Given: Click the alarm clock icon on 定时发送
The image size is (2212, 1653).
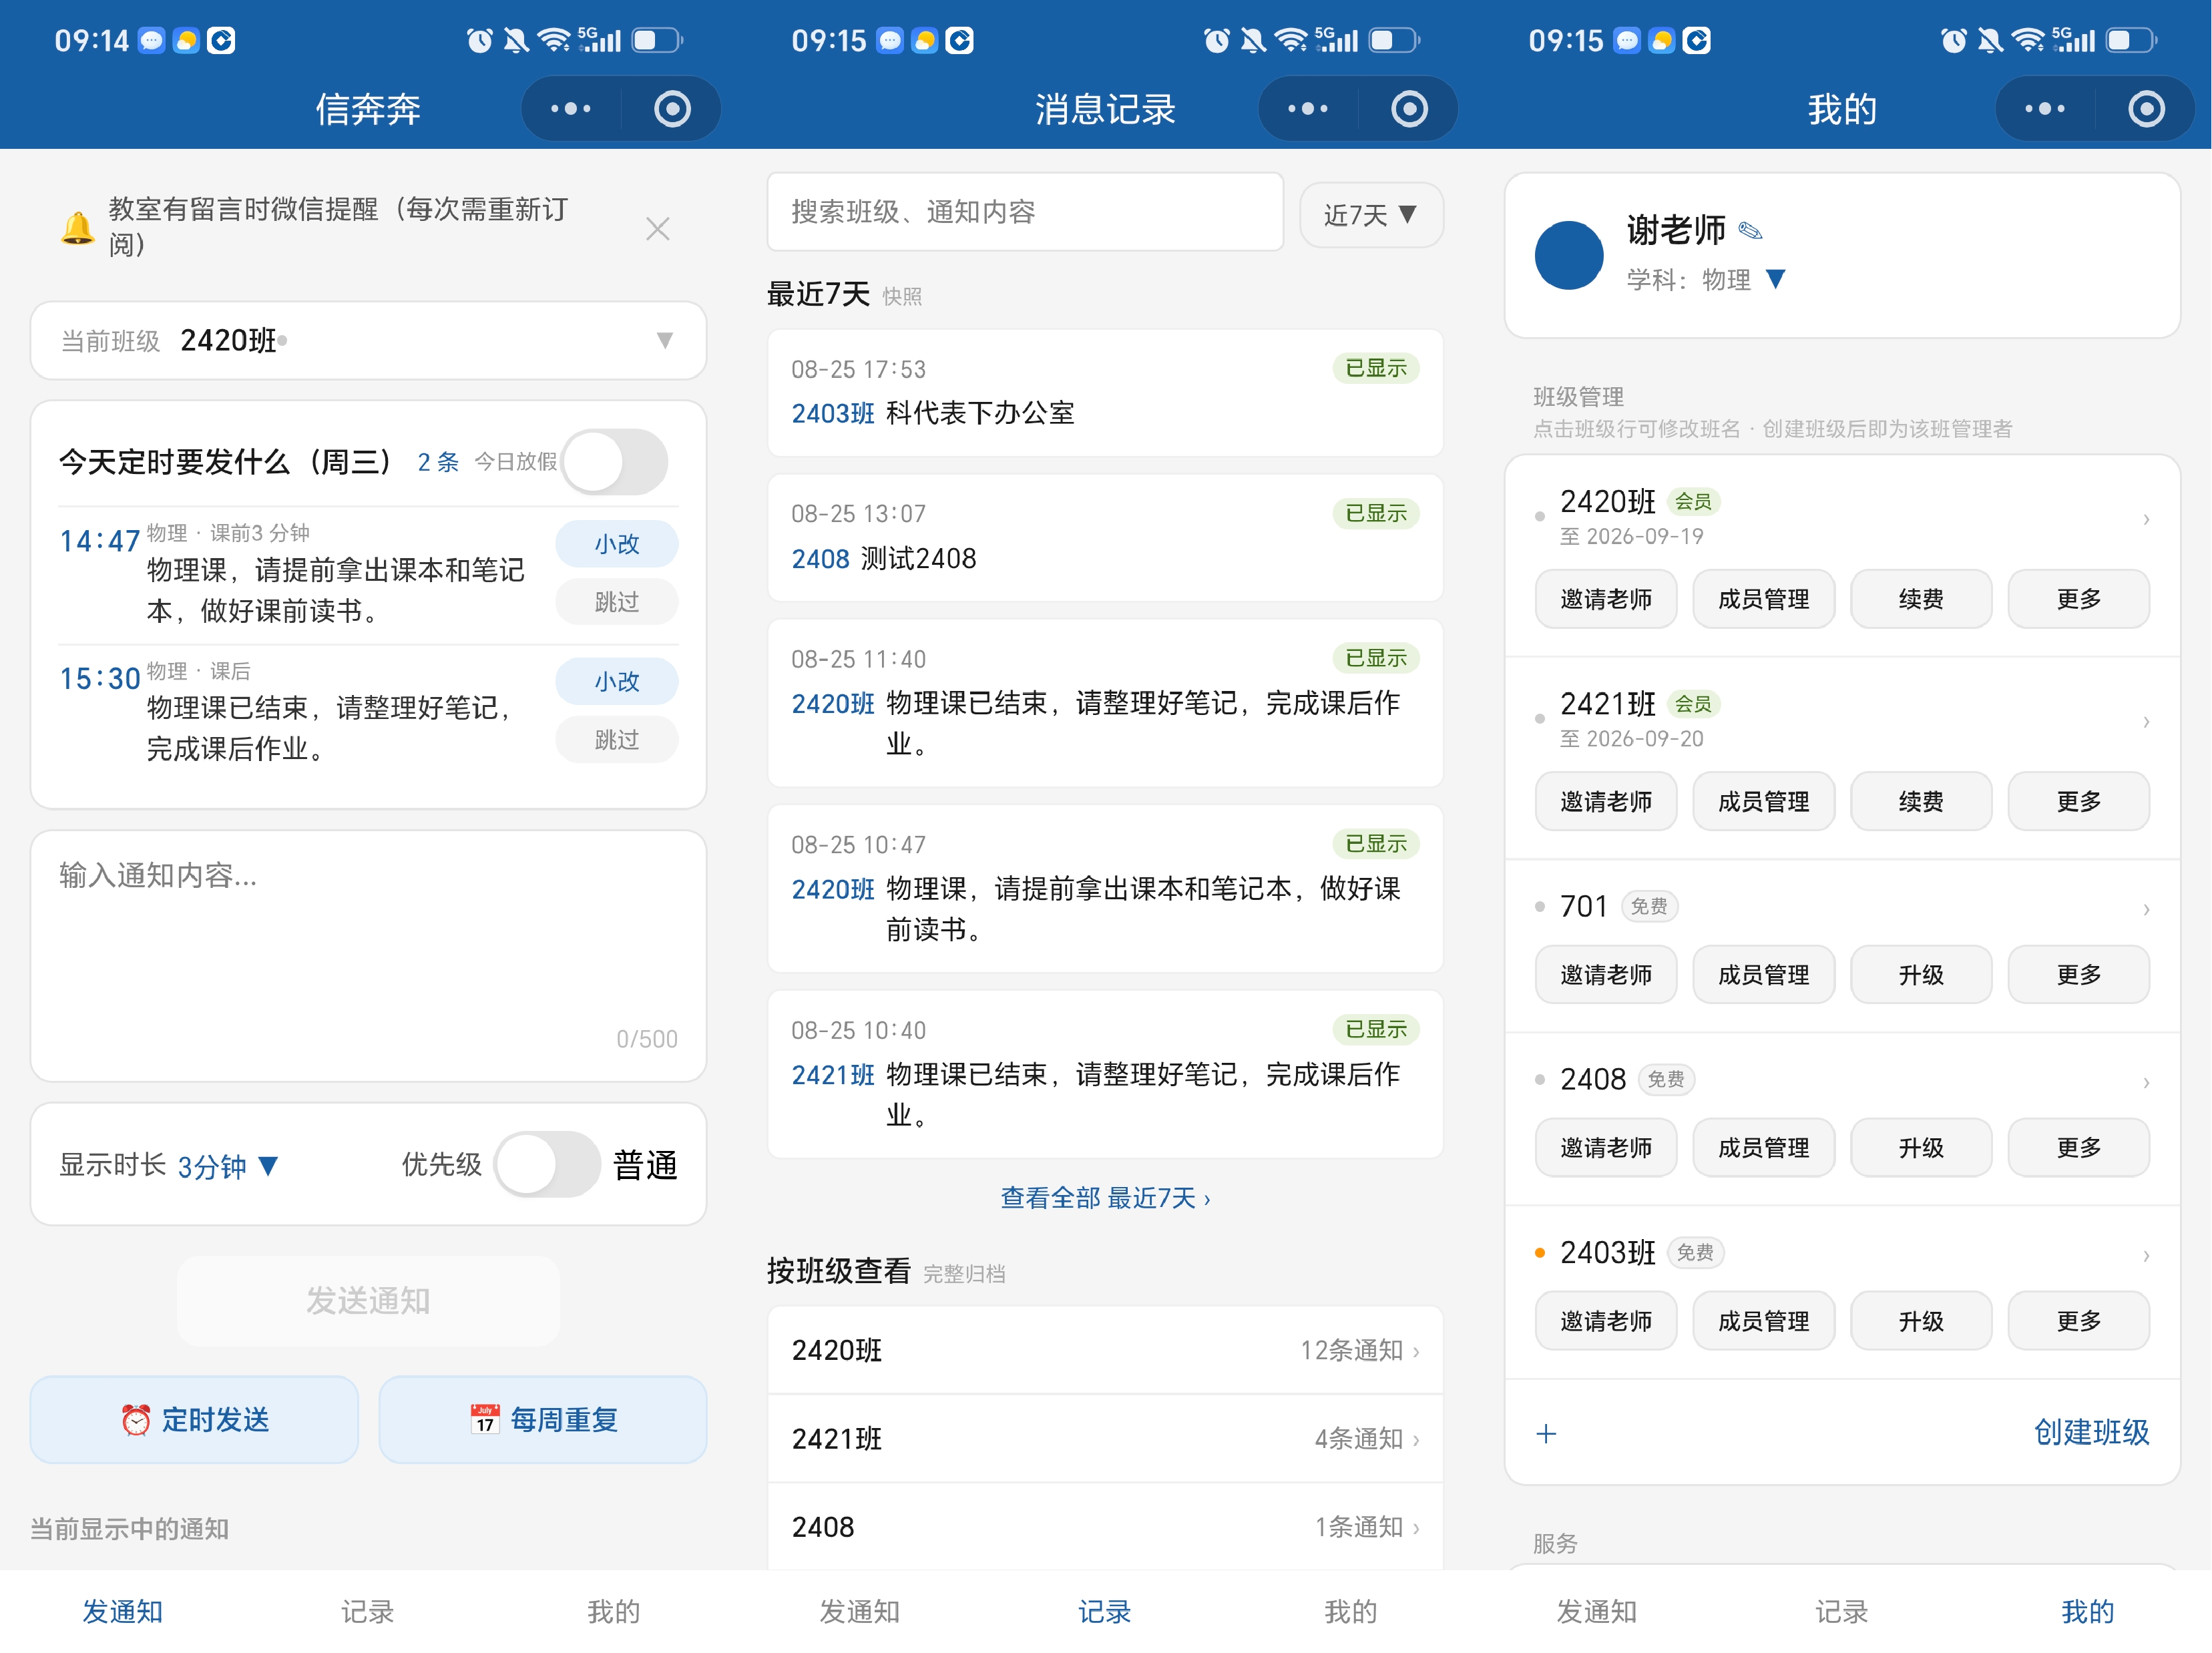Looking at the screenshot, I should 135,1419.
